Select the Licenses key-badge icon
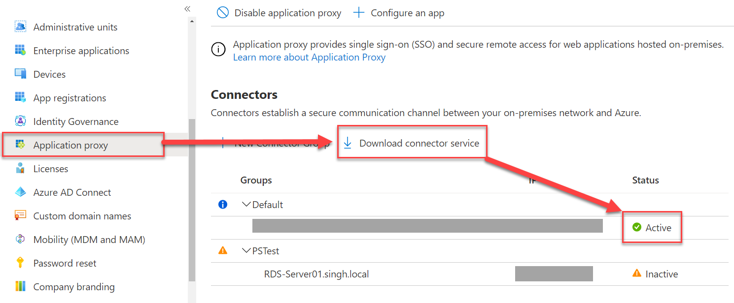The width and height of the screenshot is (734, 303). 21,168
